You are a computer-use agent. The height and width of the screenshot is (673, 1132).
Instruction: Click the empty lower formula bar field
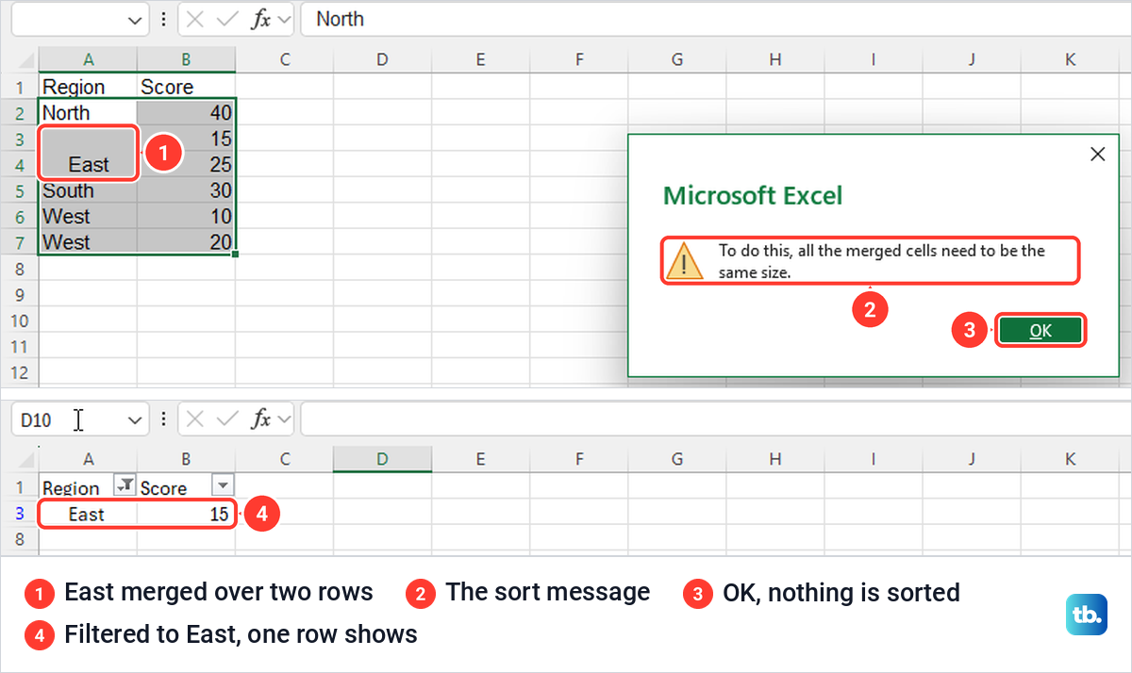pyautogui.click(x=715, y=419)
